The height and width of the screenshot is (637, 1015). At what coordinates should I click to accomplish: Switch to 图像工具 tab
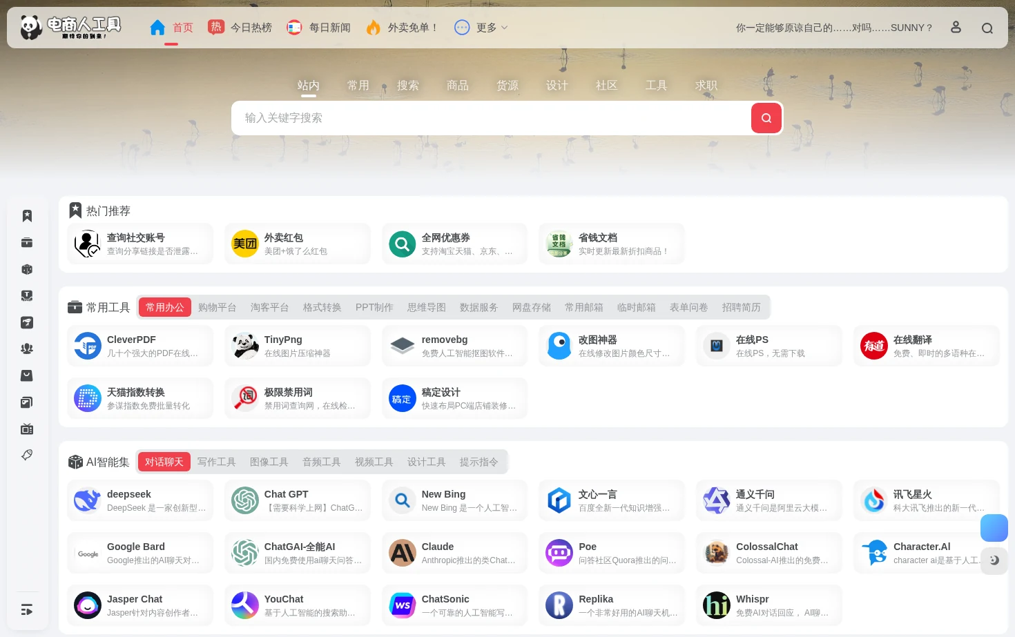click(269, 462)
